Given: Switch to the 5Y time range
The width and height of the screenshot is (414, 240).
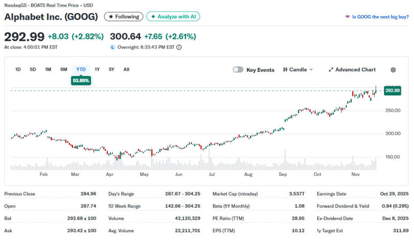Looking at the screenshot, I should [x=111, y=69].
